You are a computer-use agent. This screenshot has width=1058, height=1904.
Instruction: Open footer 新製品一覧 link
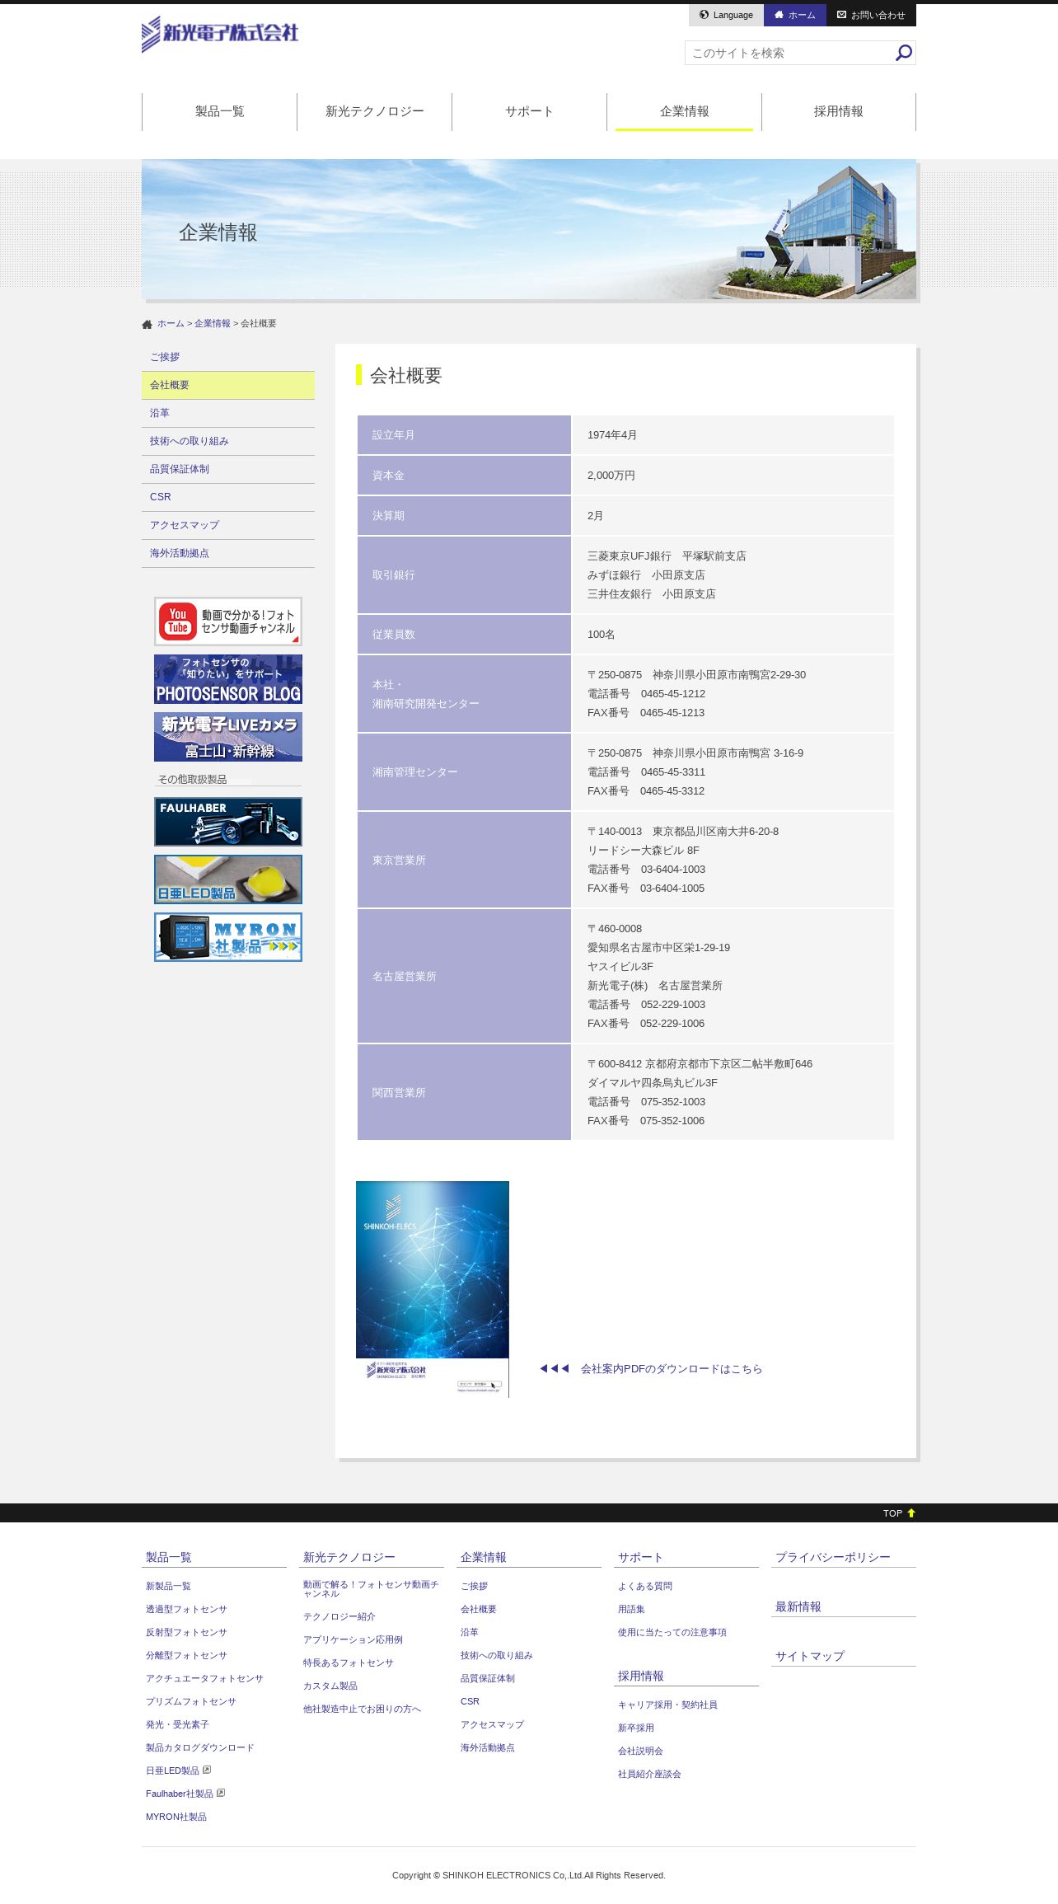(168, 1586)
